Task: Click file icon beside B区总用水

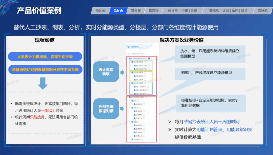Action: point(135,80)
